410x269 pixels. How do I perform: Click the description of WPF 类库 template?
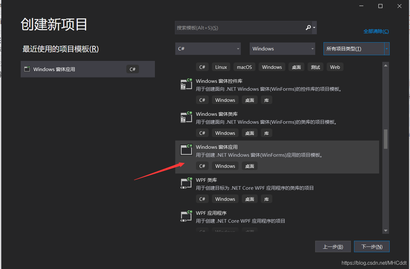point(255,188)
